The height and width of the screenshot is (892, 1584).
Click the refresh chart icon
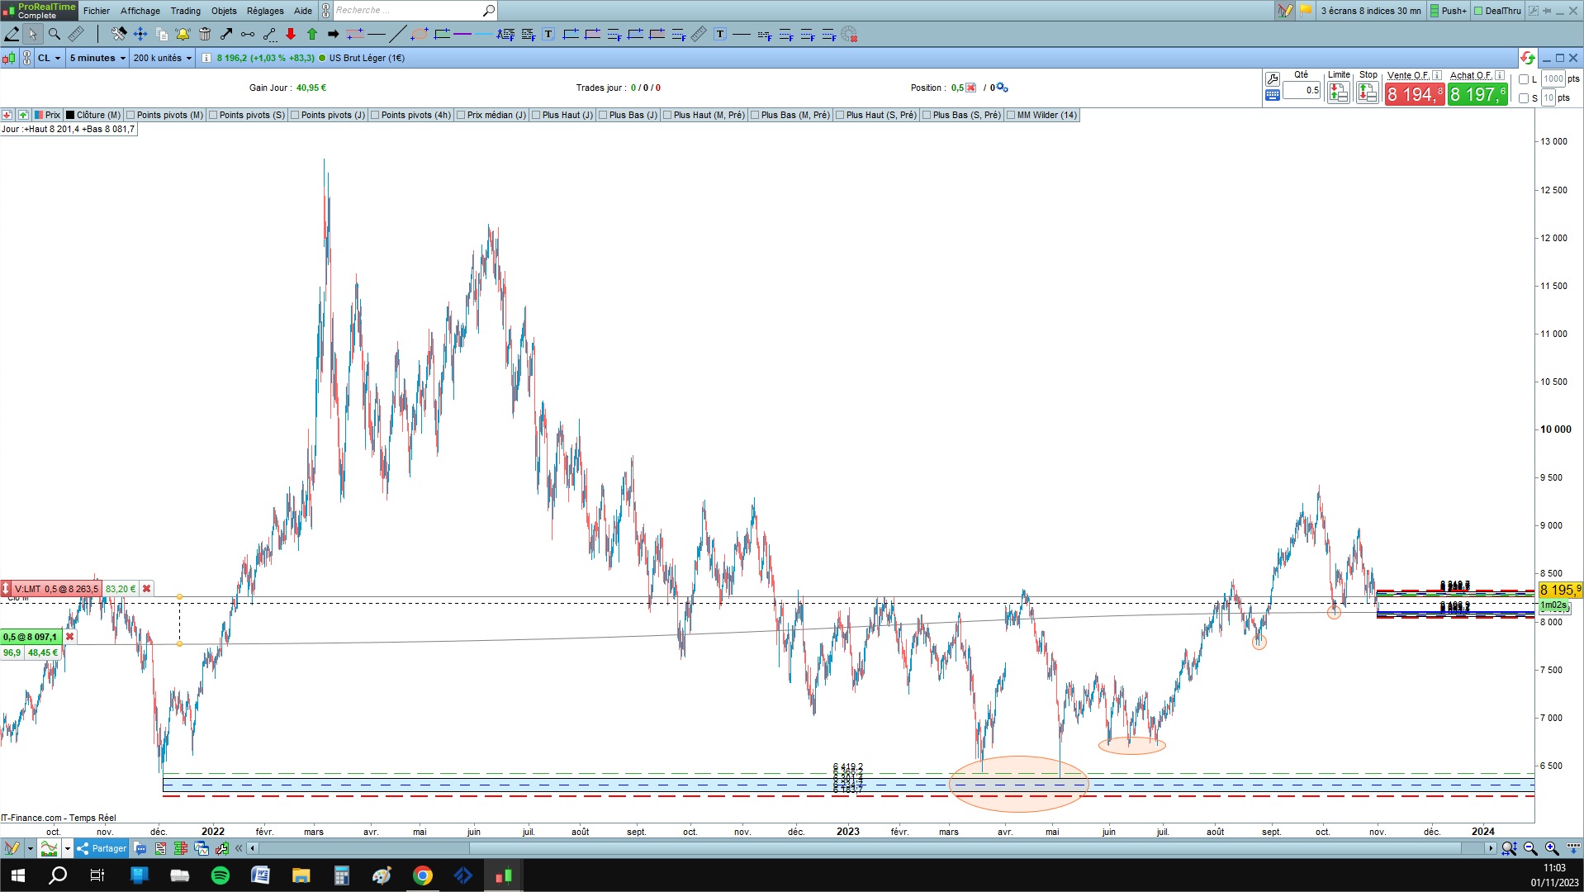(x=1527, y=58)
